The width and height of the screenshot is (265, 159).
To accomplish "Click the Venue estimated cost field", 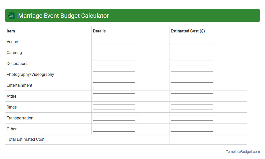I will point(192,41).
